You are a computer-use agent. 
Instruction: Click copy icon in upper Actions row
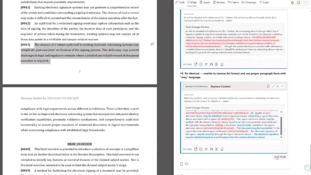coord(222,64)
